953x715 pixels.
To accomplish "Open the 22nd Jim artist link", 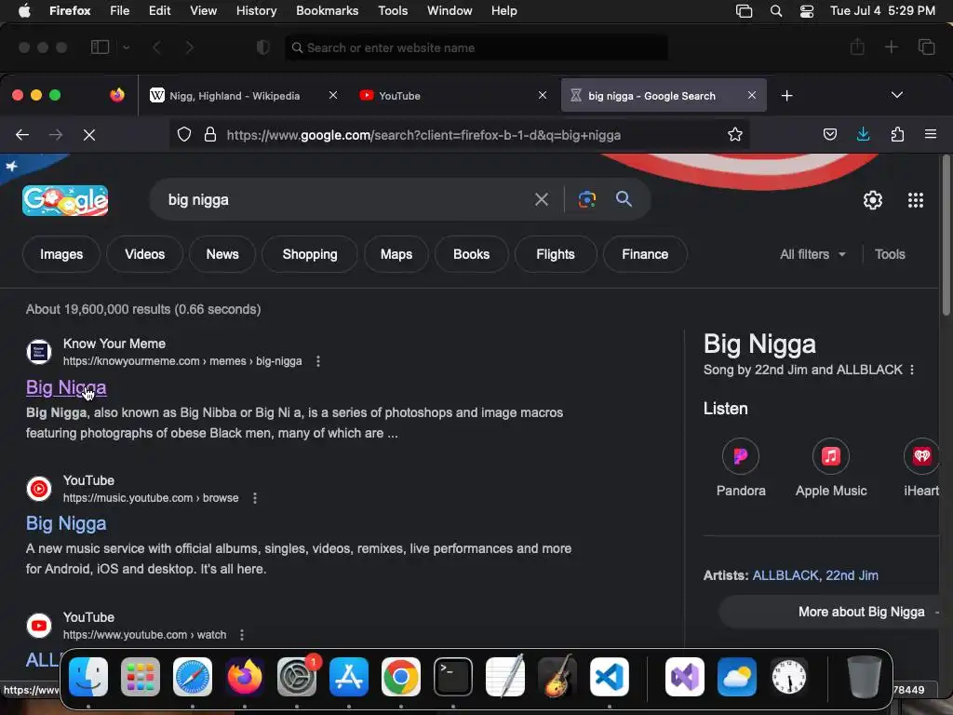I will click(852, 575).
